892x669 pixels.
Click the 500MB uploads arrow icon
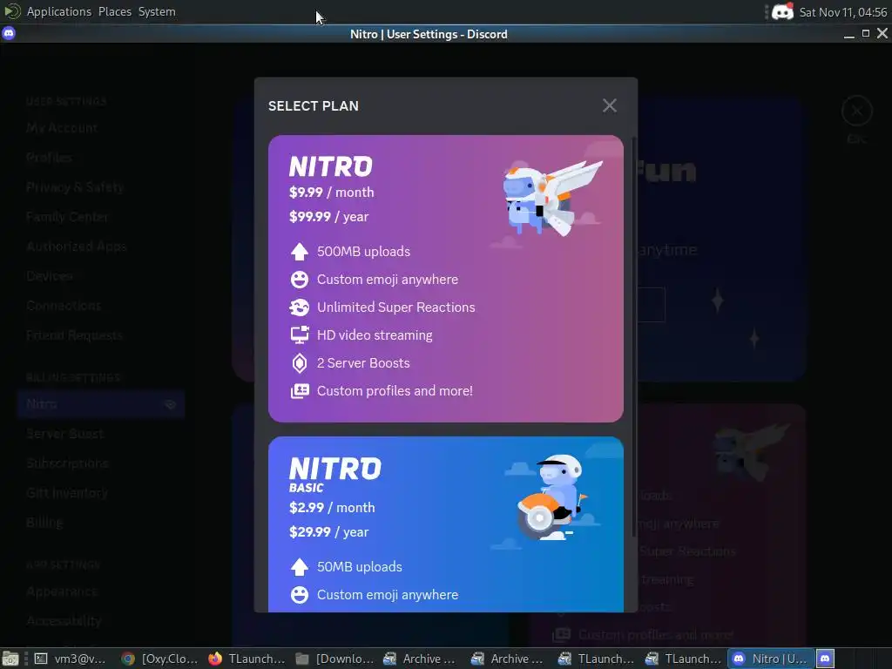[x=300, y=252]
